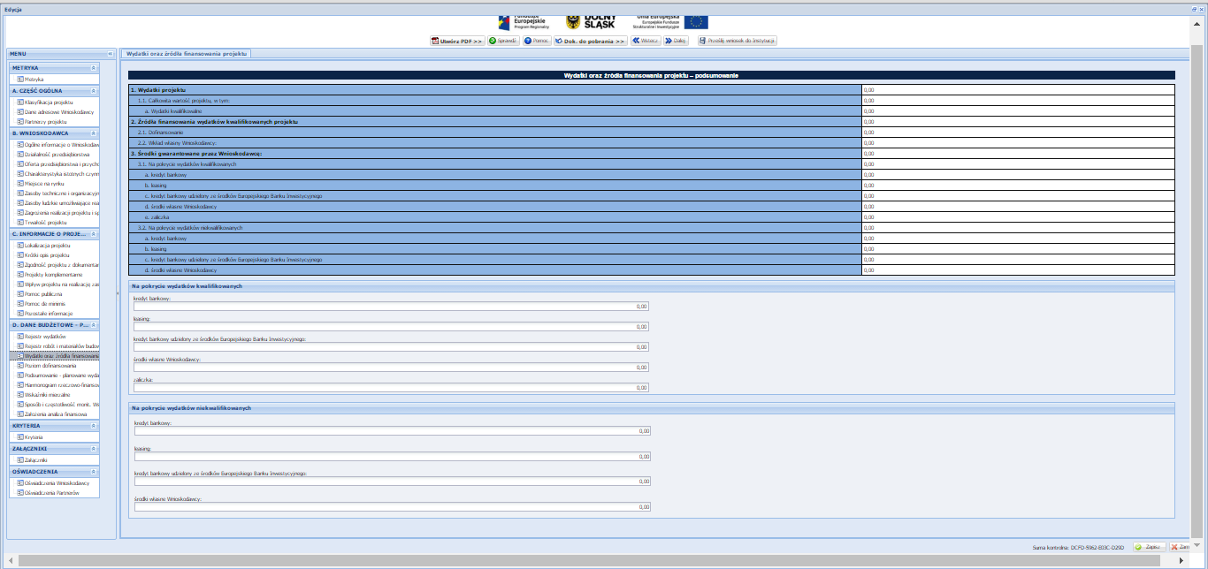This screenshot has width=1208, height=569.
Task: Collapse the C. INFORMACJE O PROJE... section
Action: 94,233
